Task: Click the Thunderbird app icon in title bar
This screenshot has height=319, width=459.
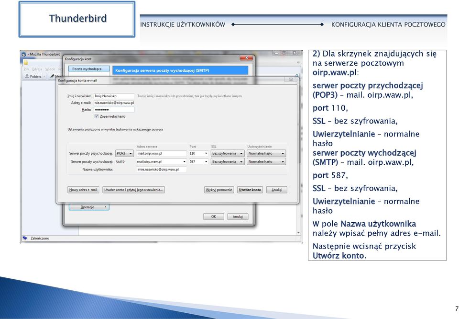Action: [24, 54]
